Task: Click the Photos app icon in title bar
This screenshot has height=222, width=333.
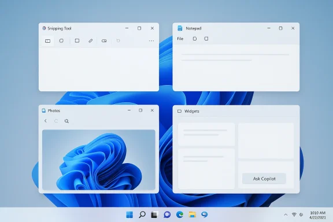Action: point(44,110)
